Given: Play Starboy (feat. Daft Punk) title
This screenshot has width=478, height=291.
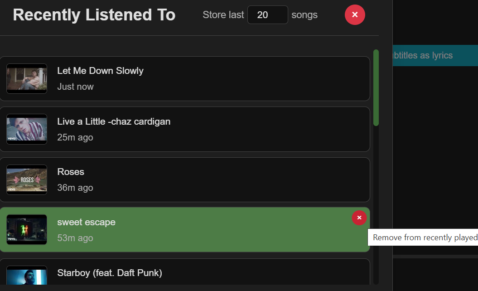Looking at the screenshot, I should point(110,273).
